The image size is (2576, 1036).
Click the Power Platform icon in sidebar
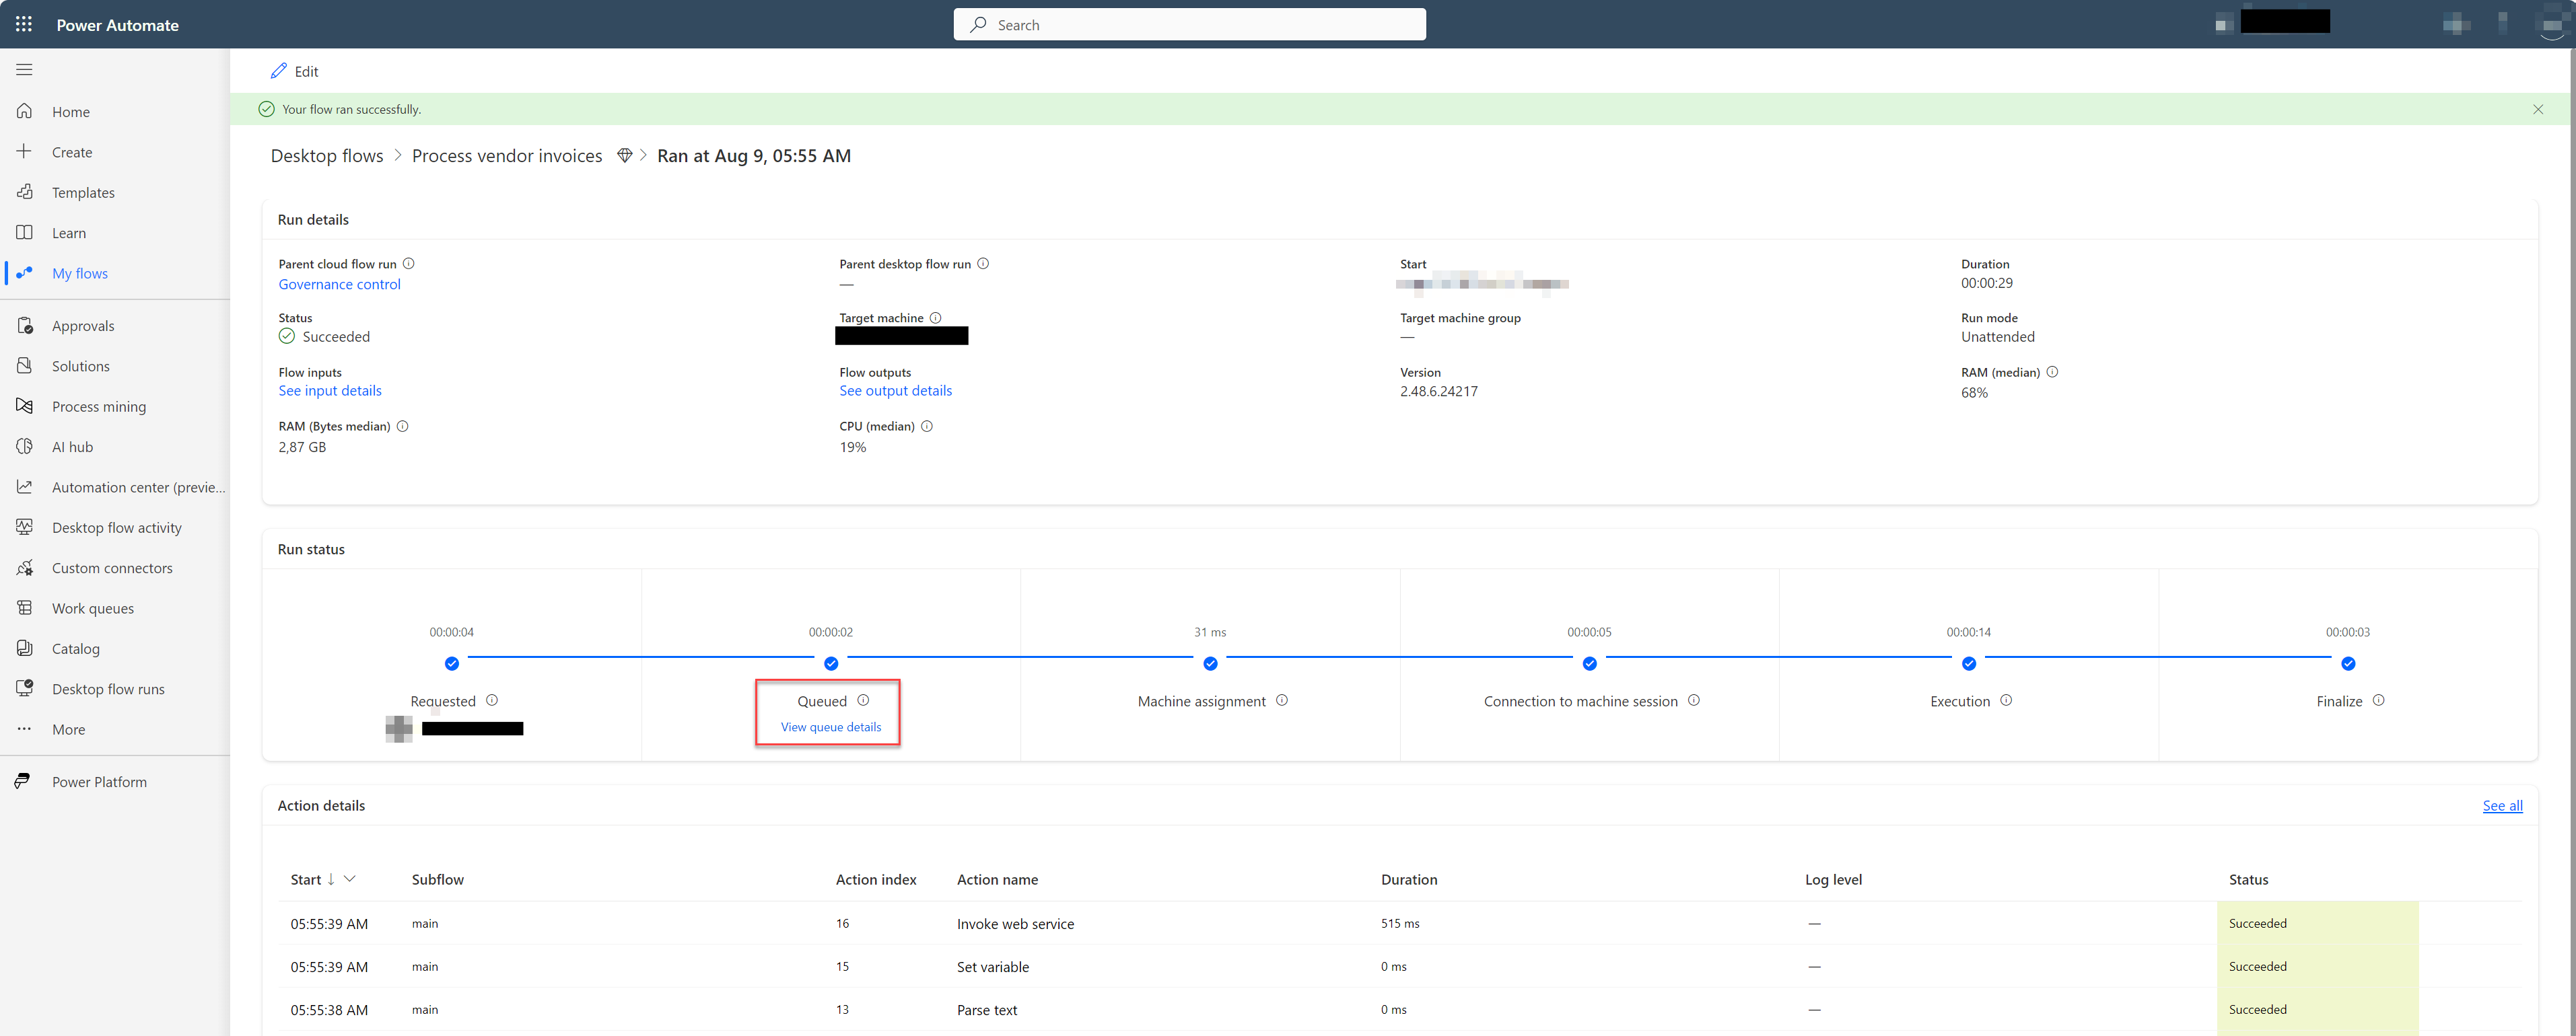point(26,780)
